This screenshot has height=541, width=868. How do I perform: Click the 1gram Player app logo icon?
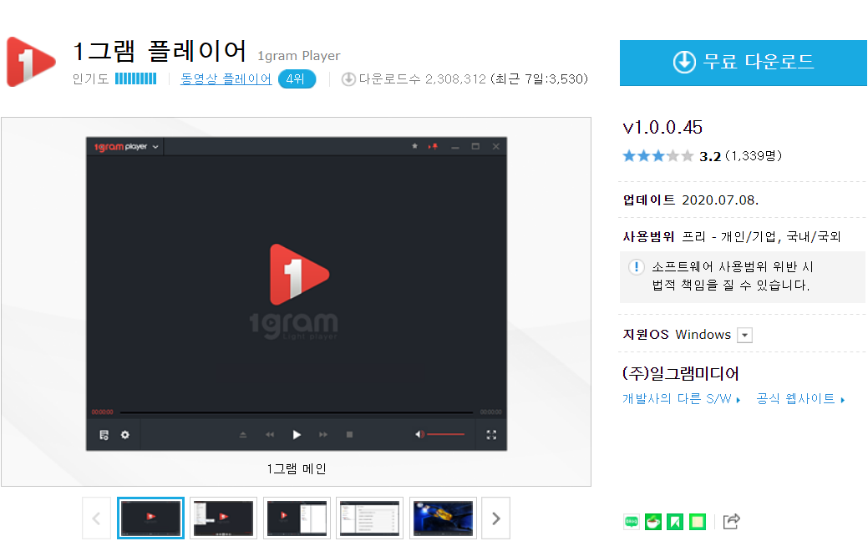tap(31, 62)
